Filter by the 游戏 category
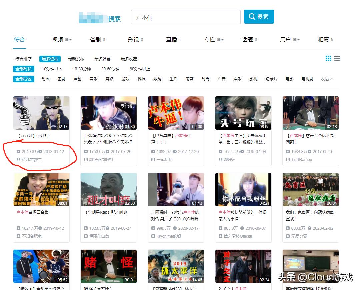Screen dimensions: 361x290 (125, 79)
